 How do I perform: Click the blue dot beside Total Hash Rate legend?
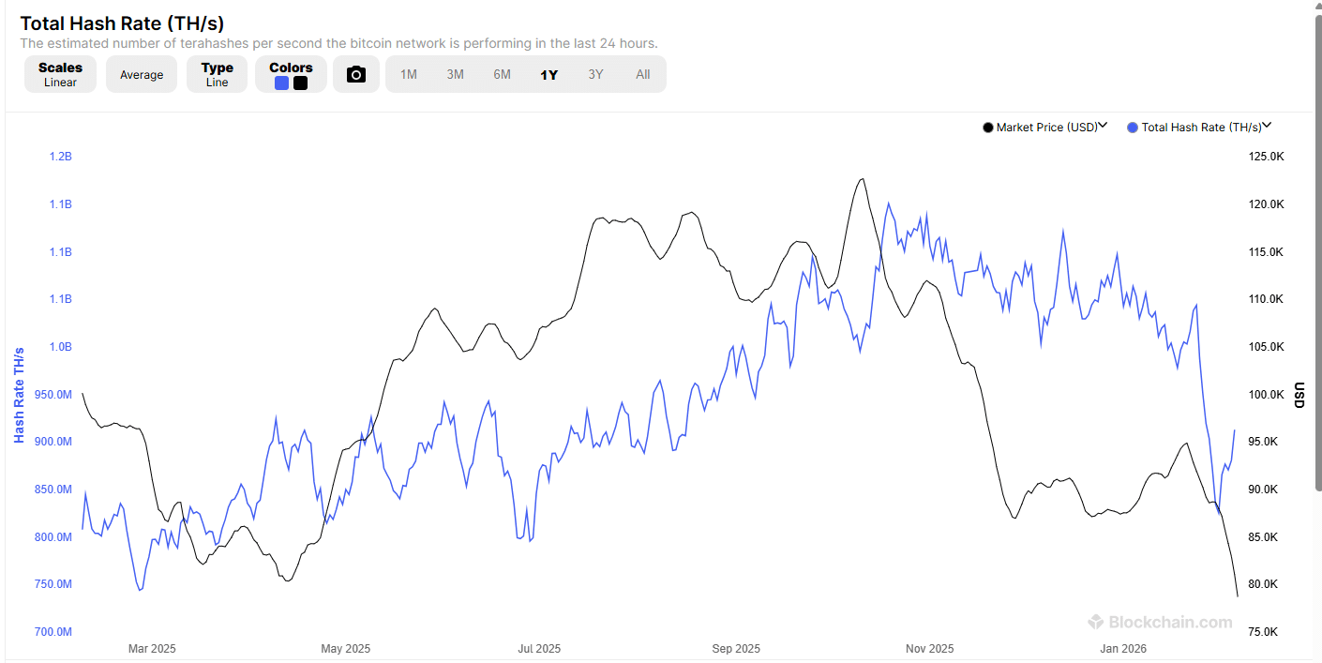[x=1133, y=127]
